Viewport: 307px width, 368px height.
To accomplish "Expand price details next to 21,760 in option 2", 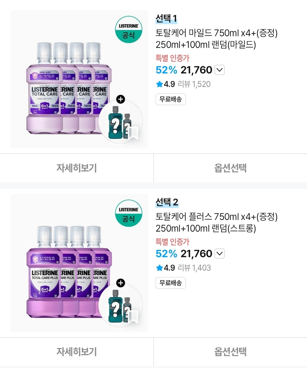I will (219, 254).
